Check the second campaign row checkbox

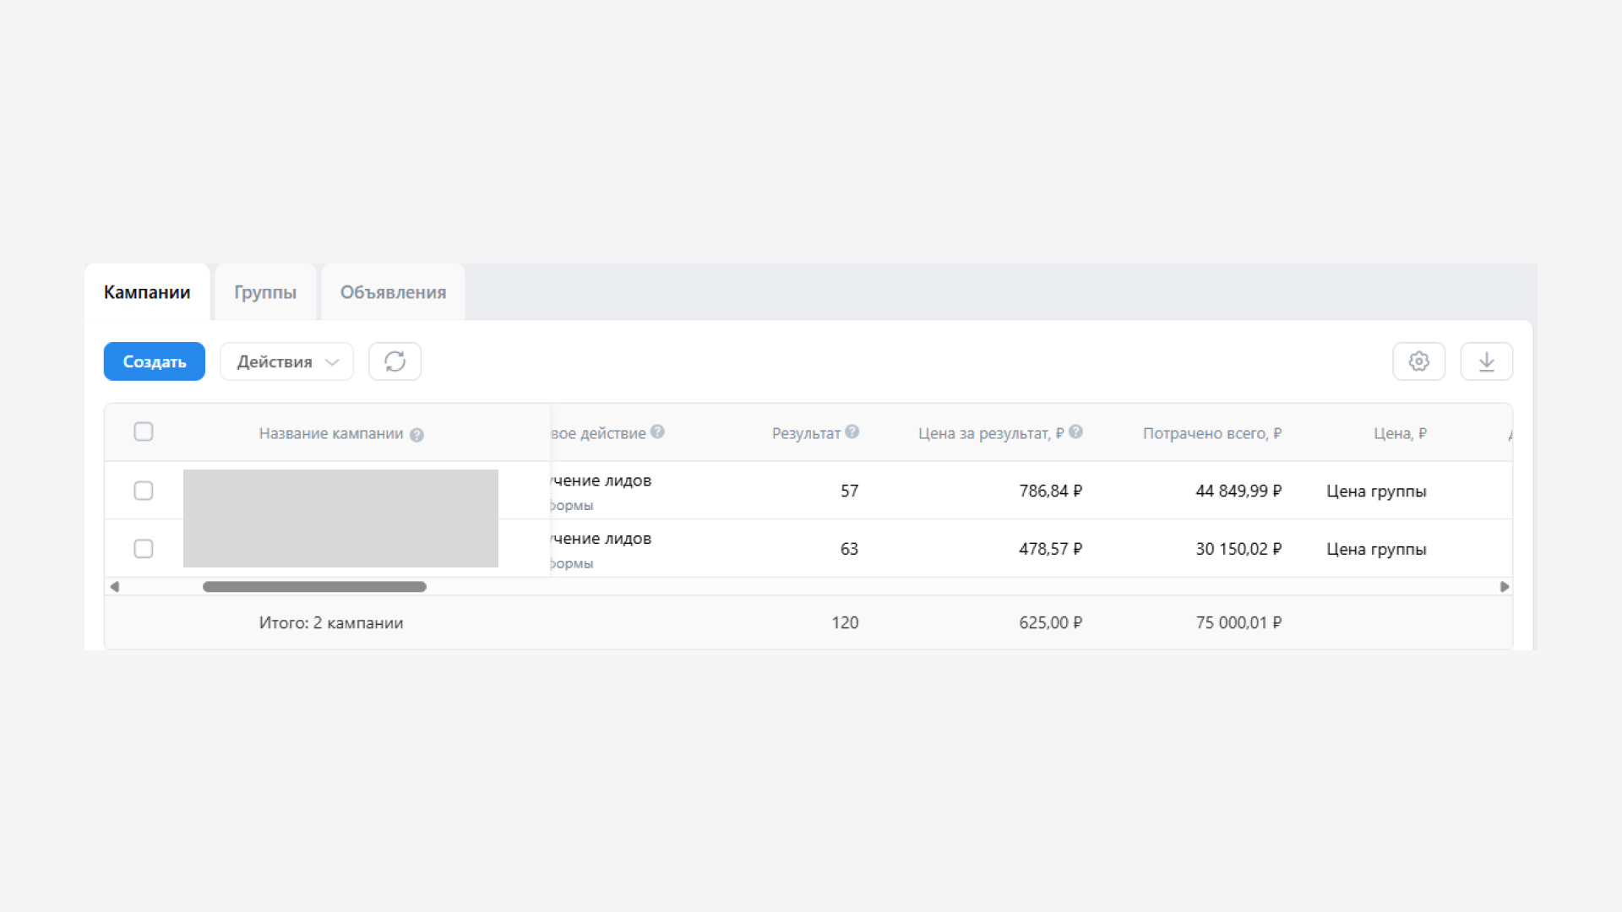[x=144, y=549]
